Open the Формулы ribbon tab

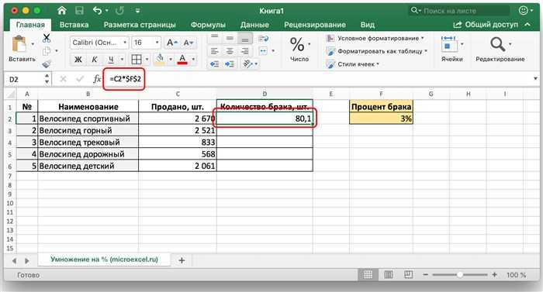208,25
